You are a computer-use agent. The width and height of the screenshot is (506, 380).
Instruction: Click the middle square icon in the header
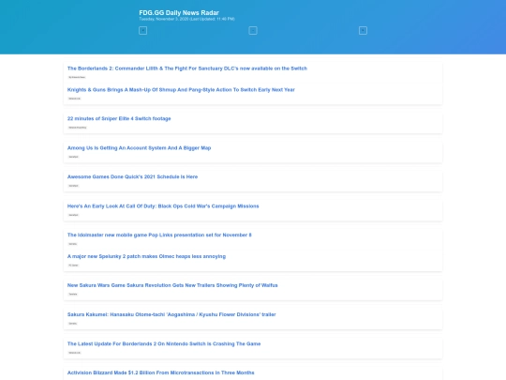253,30
